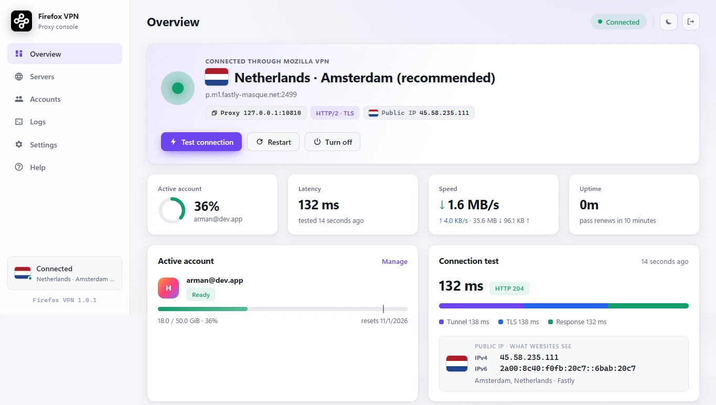Click the Netherlands flag in the sidebar status card
Screen dimensions: 716x405
(23, 273)
